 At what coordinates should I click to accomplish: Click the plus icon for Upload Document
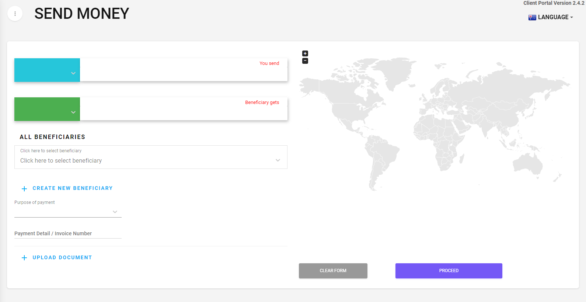click(x=24, y=258)
